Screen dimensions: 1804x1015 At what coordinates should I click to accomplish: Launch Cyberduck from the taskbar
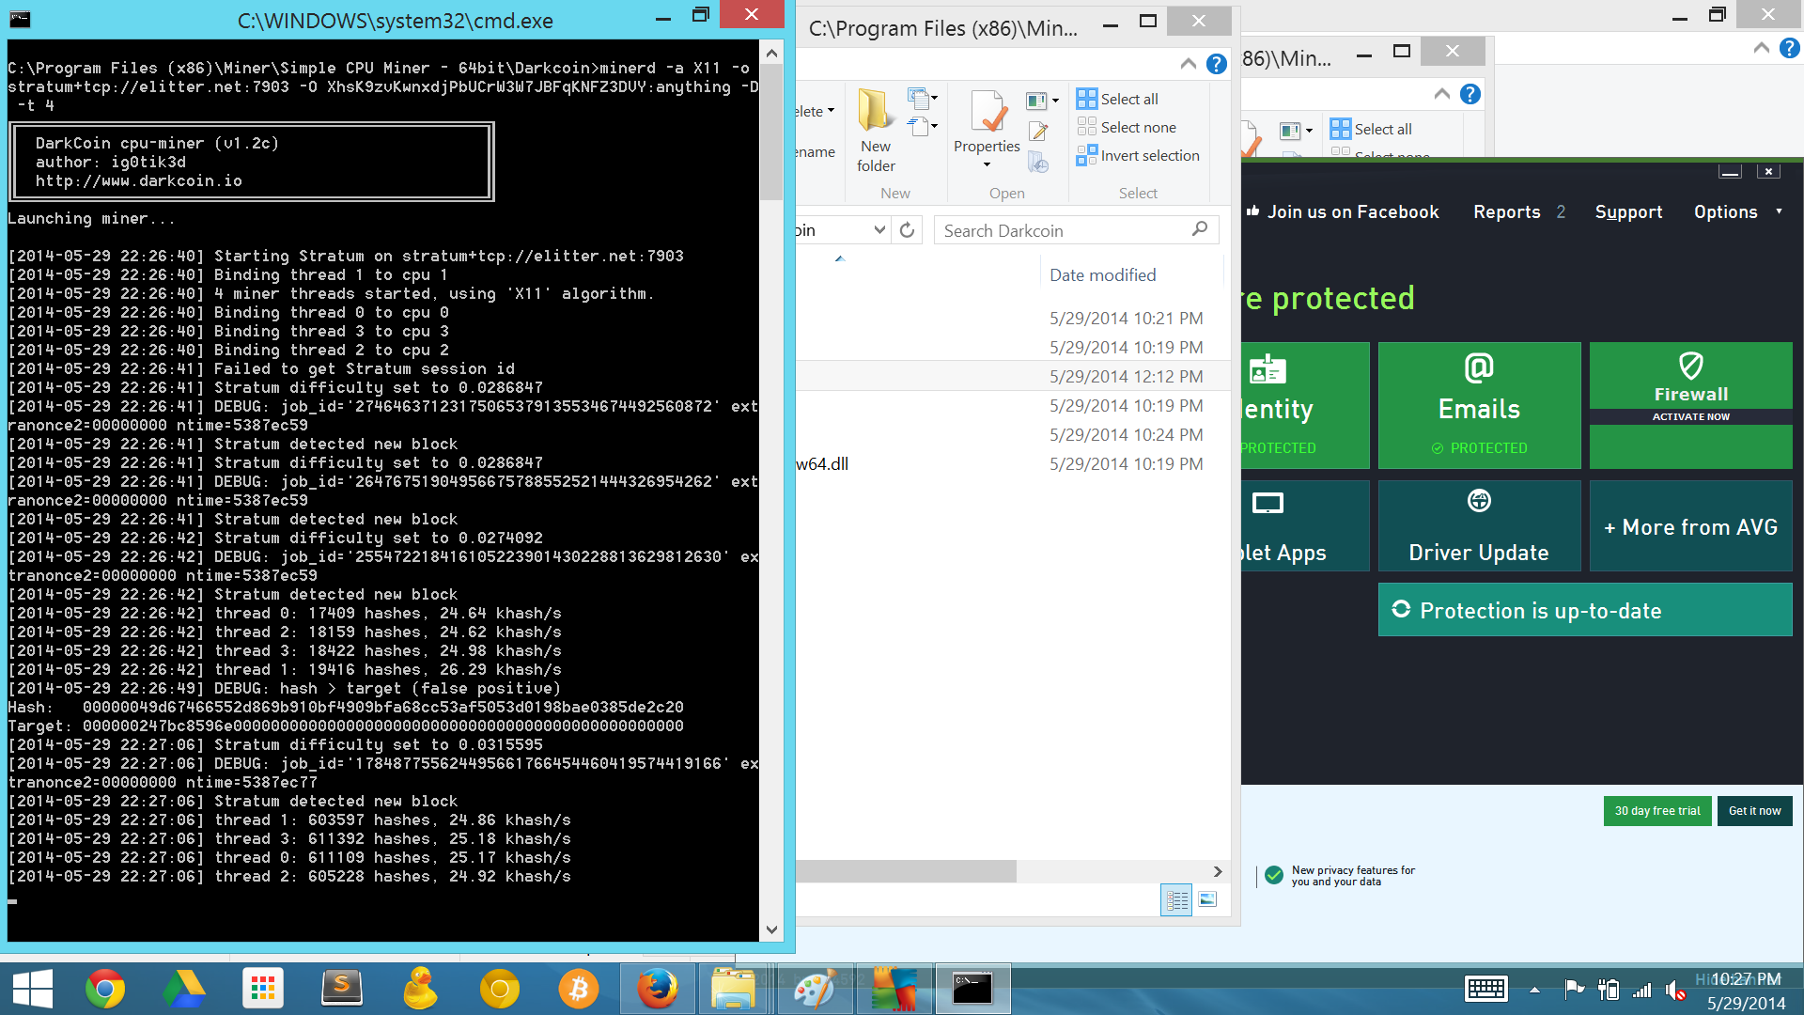click(421, 989)
